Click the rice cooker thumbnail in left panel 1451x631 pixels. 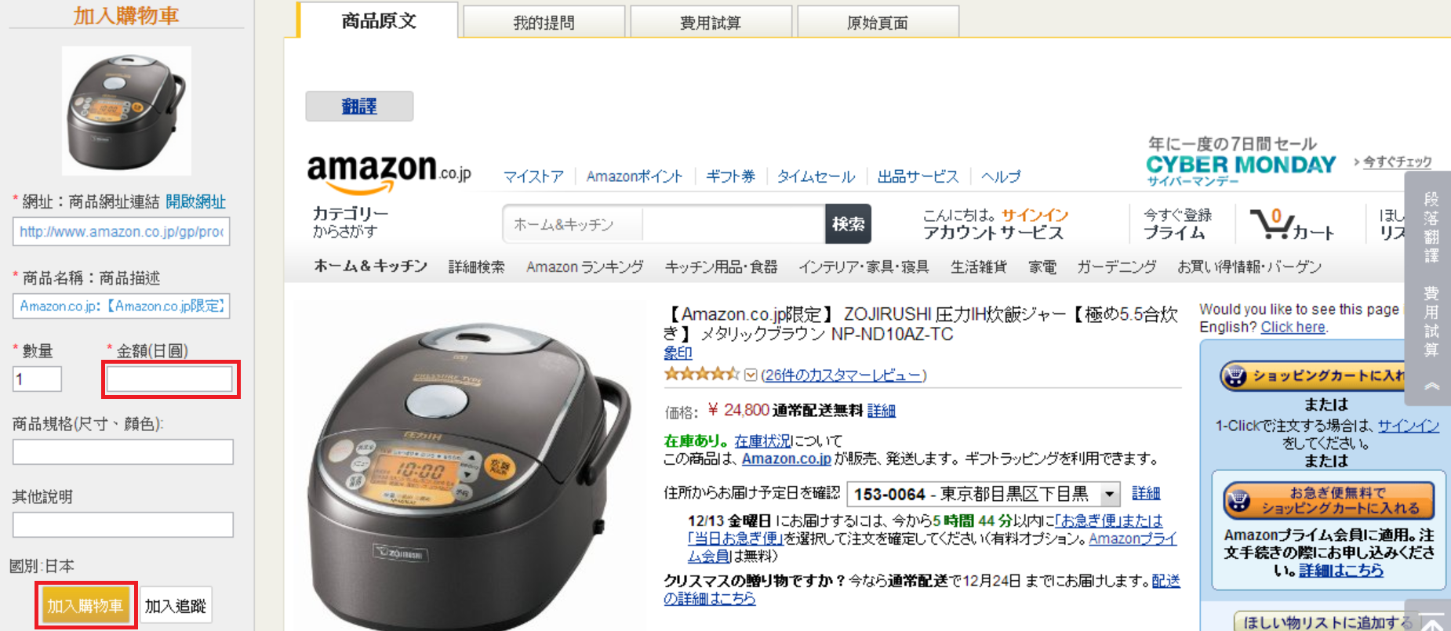126,111
